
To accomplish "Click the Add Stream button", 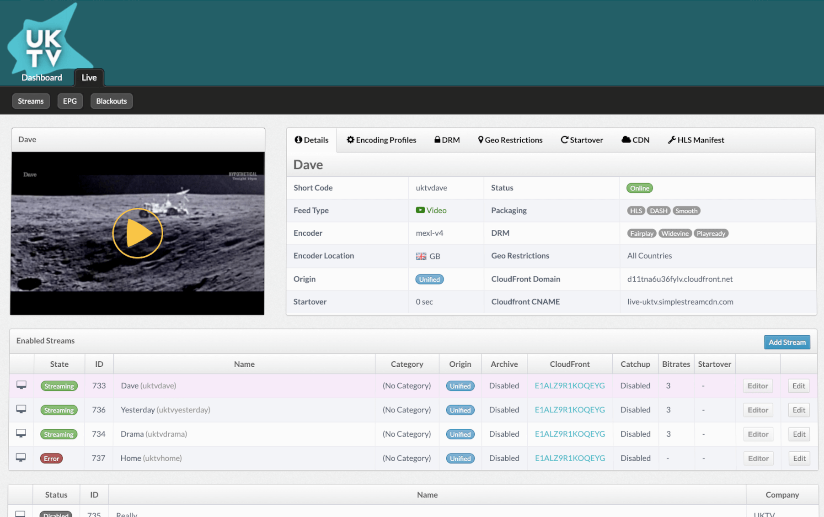I will 787,342.
